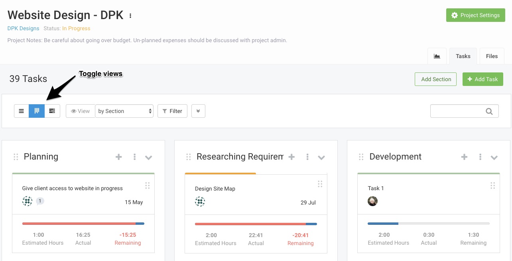Select the Tasks tab
This screenshot has width=512, height=261.
pos(463,56)
